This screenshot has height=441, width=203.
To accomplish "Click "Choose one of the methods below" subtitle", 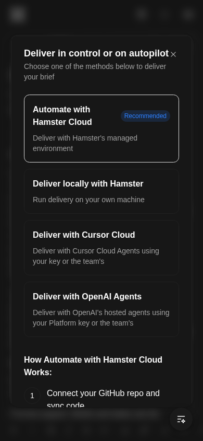I will click(x=95, y=72).
